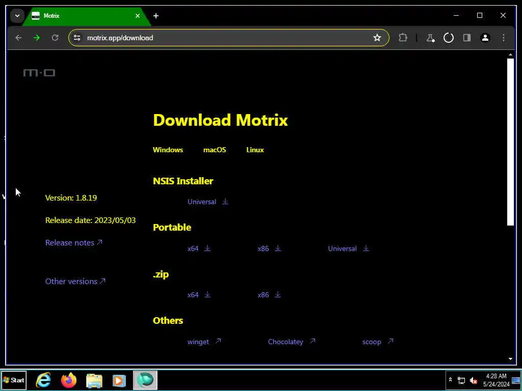Viewport: 522px width, 391px height.
Task: Click the page vertical scrollbar thumb
Action: [510, 142]
